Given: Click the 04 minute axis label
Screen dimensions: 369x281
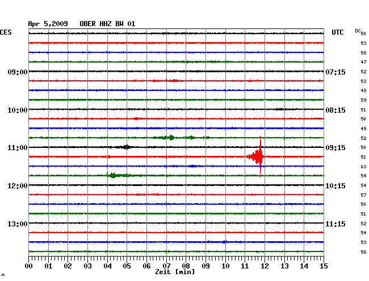Looking at the screenshot, I should [x=107, y=266].
